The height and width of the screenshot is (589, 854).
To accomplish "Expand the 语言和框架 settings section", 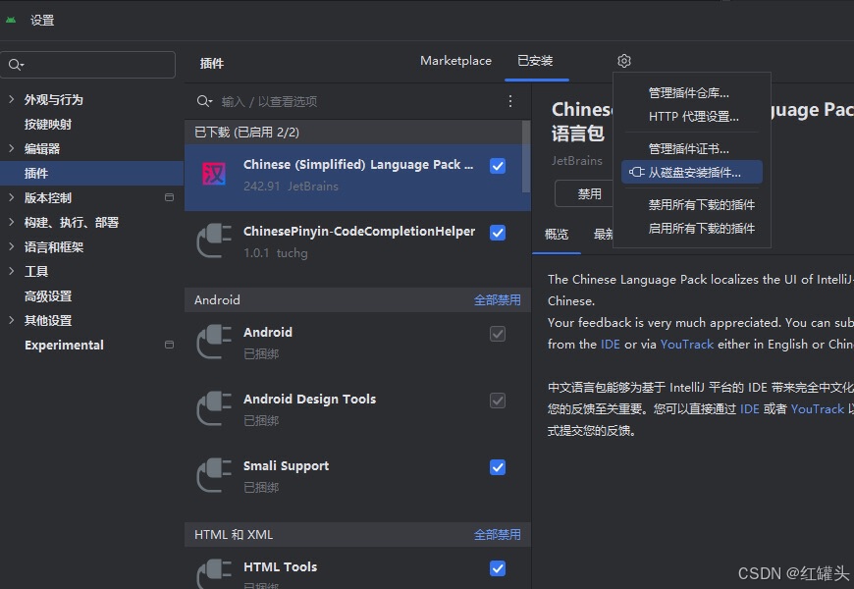I will (x=12, y=246).
